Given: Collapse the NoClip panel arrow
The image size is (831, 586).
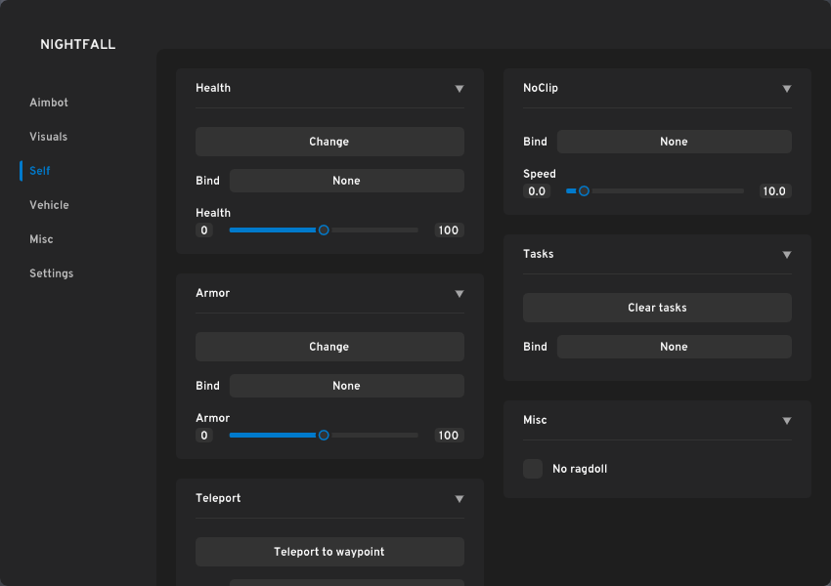Looking at the screenshot, I should [x=787, y=89].
